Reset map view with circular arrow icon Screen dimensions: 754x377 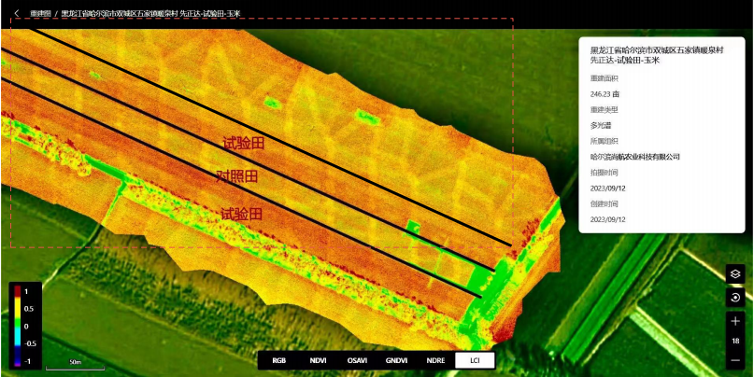(x=734, y=298)
